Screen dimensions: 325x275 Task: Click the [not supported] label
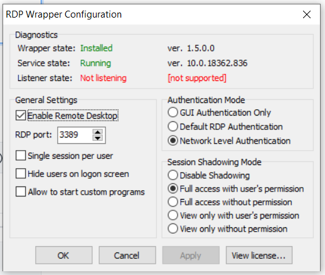(197, 78)
